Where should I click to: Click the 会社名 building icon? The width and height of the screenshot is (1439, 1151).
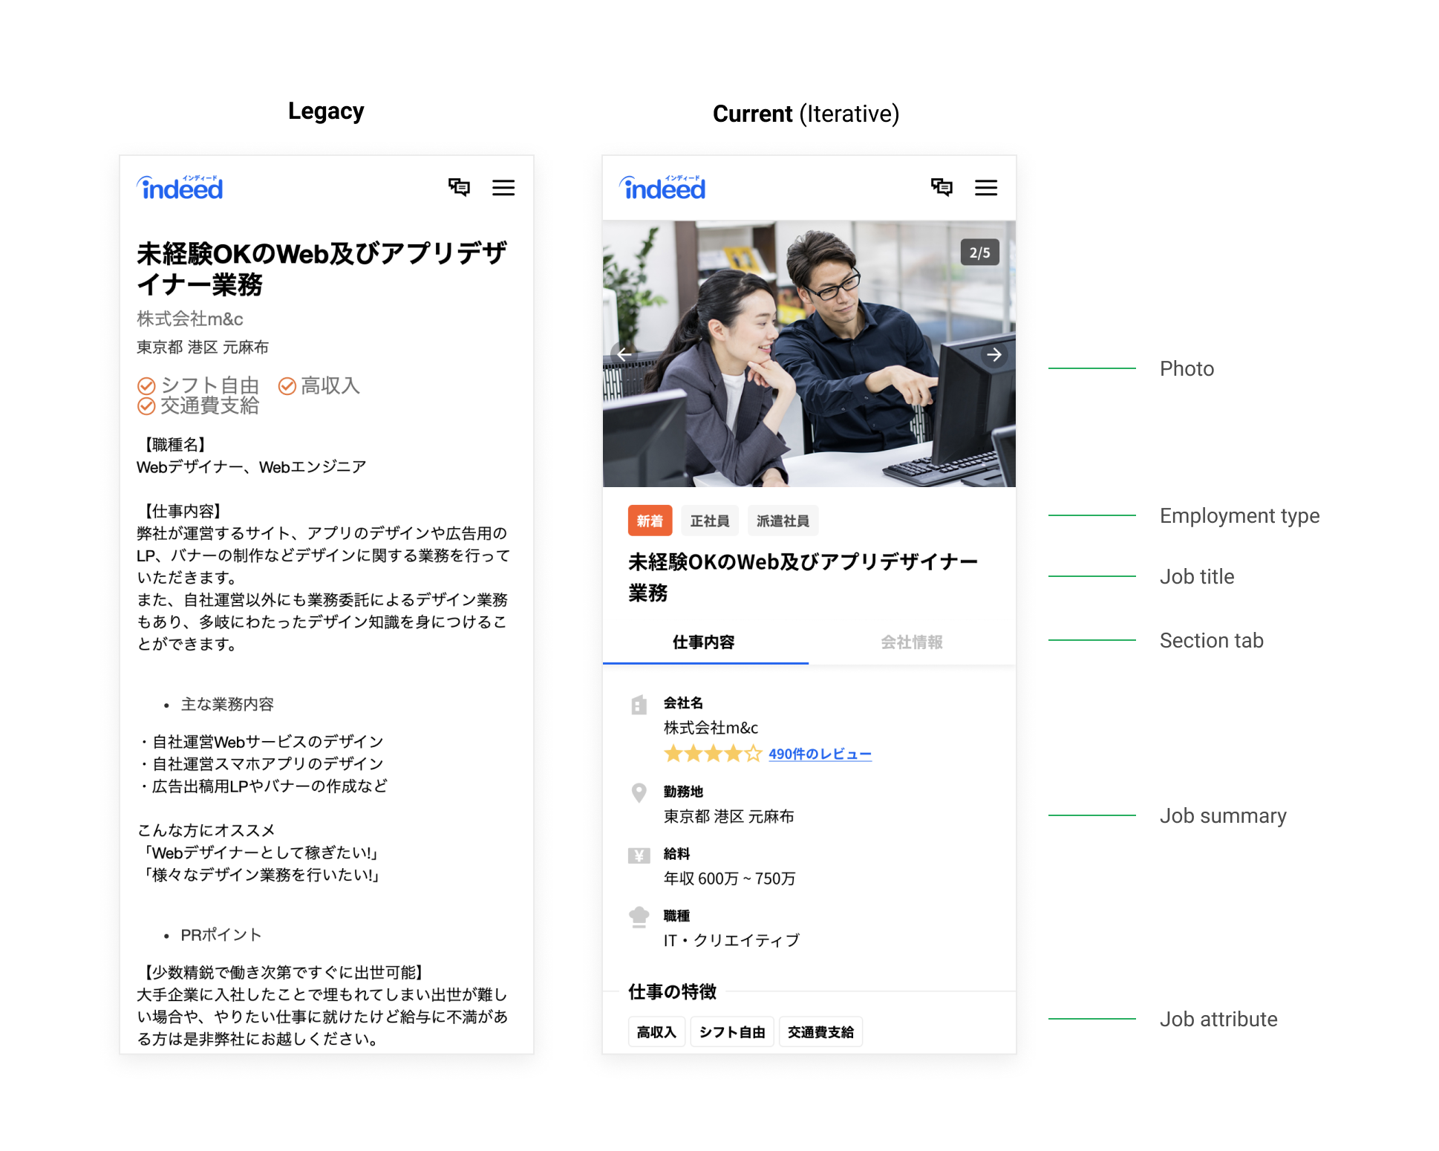[x=639, y=705]
